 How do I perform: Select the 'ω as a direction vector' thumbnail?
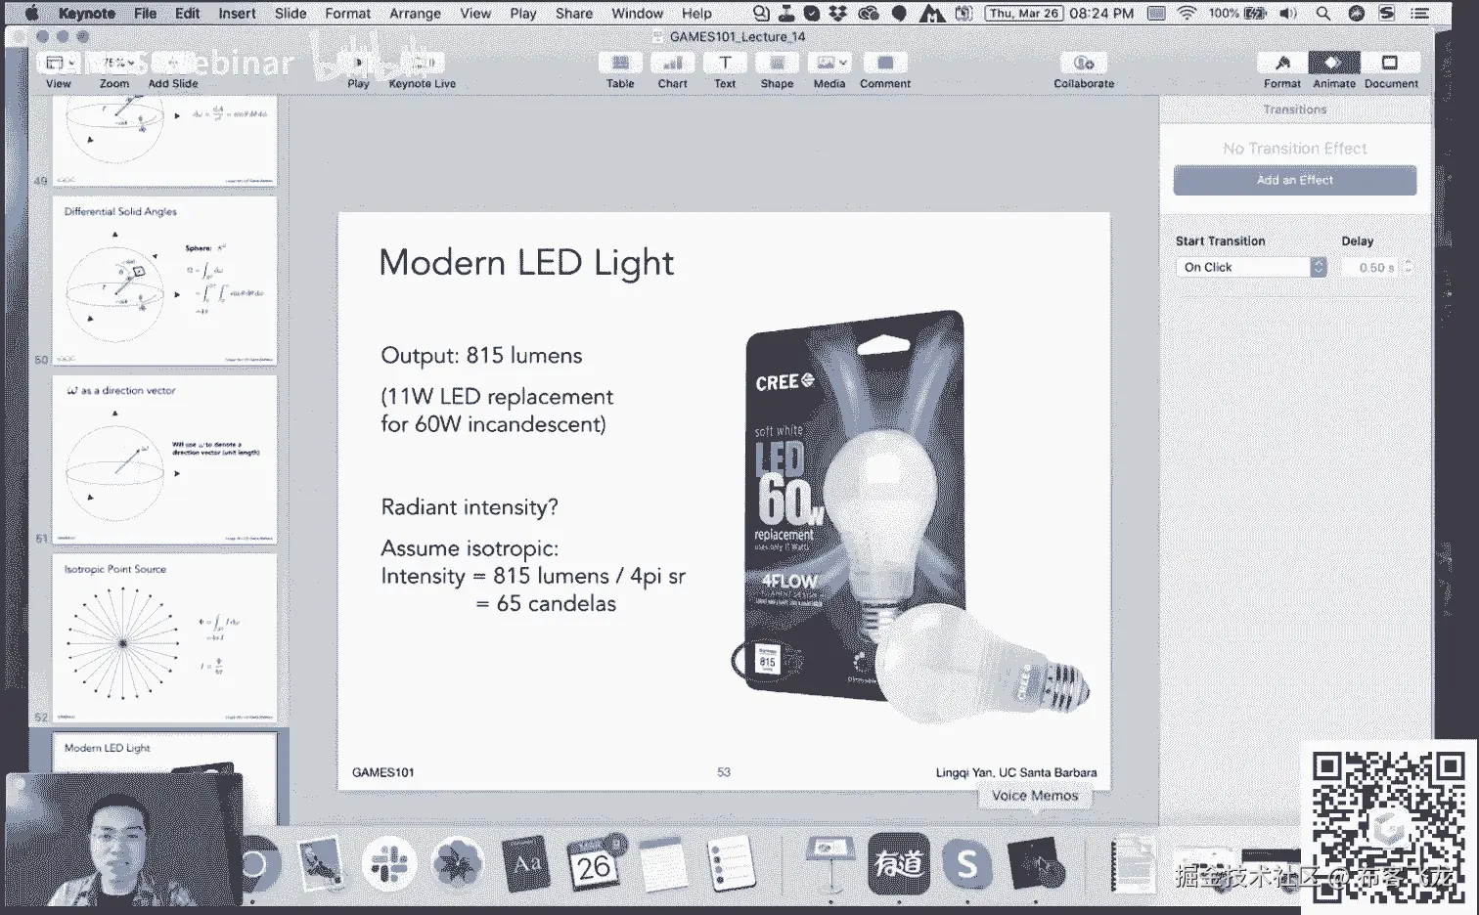pos(164,459)
